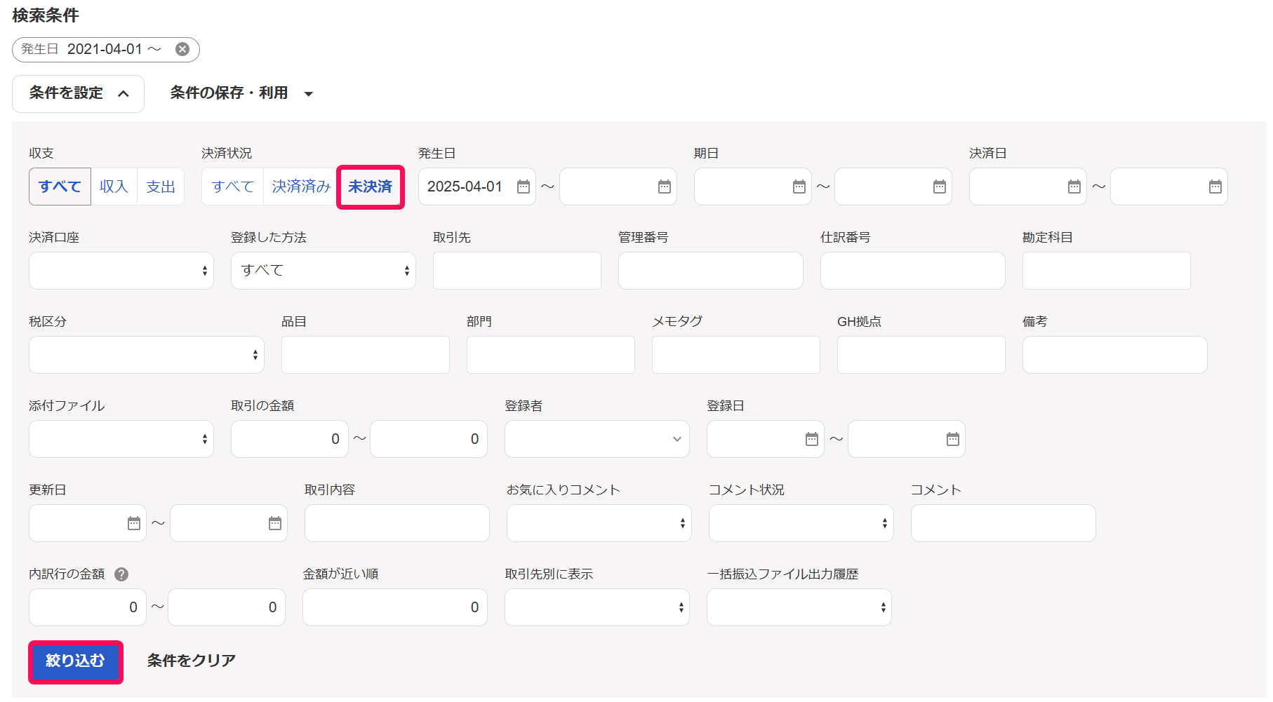Open calendar for 決済日 start date
The image size is (1273, 702).
point(1074,187)
